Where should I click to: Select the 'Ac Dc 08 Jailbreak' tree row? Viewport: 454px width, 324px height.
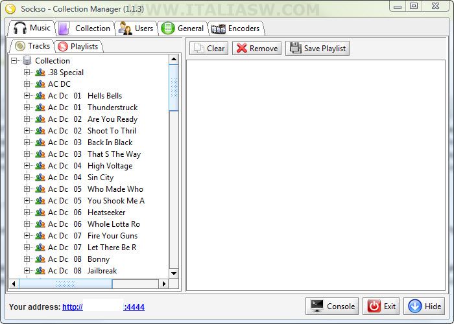coord(82,271)
